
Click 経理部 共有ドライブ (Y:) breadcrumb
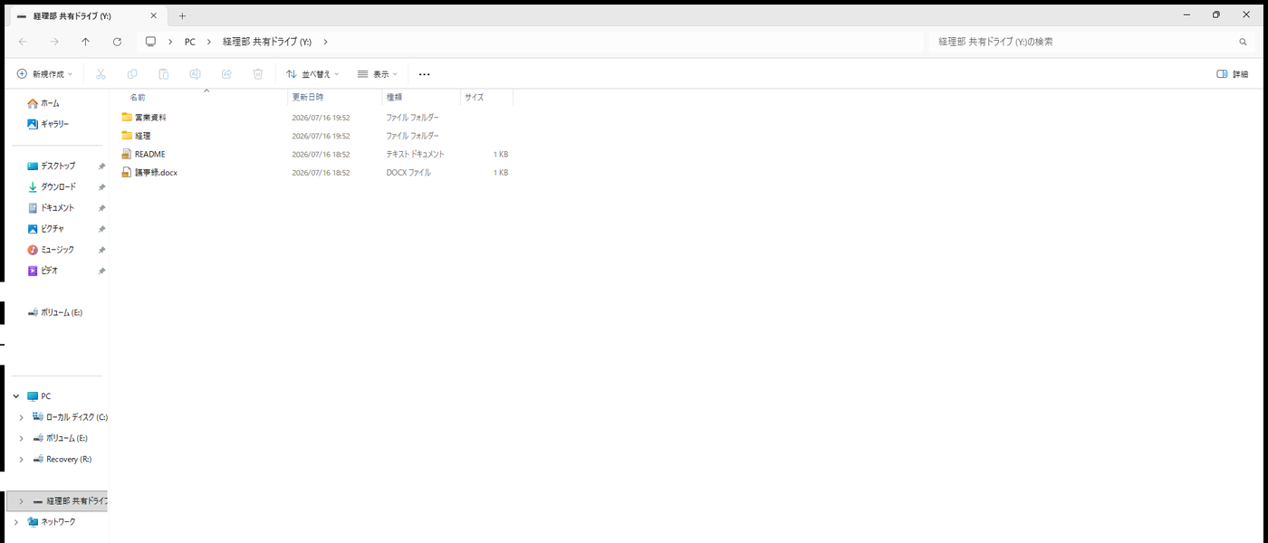point(267,42)
